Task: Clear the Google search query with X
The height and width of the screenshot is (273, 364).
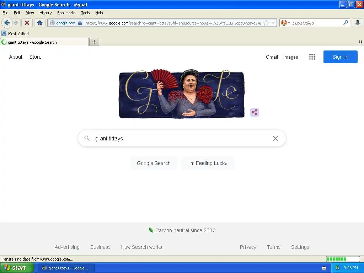Action: point(275,138)
